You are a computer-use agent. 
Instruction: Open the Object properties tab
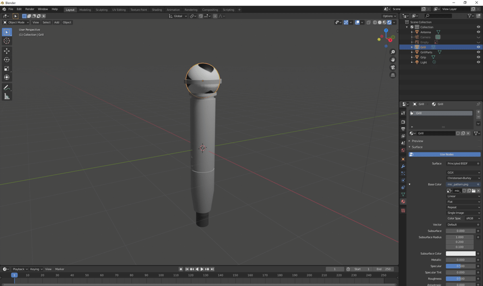click(x=403, y=159)
